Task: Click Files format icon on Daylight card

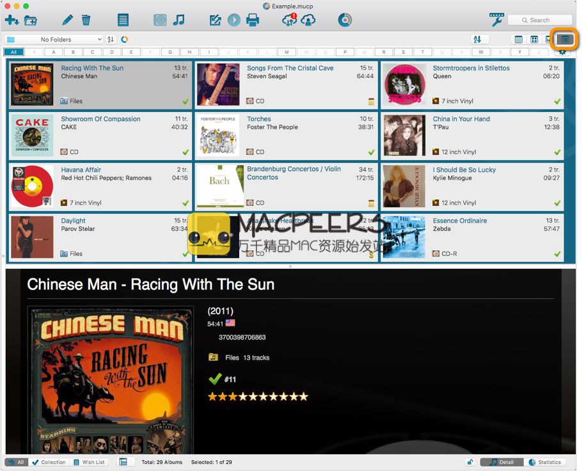Action: (64, 253)
